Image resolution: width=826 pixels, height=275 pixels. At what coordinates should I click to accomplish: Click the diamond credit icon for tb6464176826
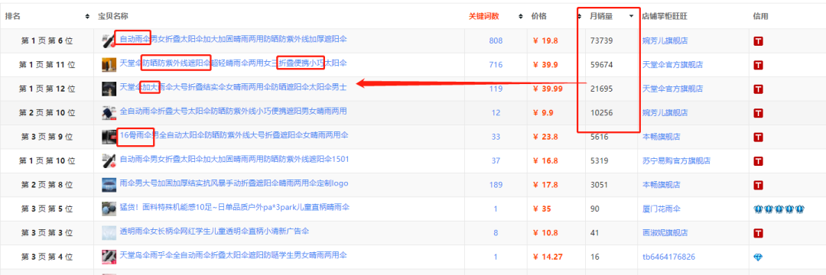click(759, 257)
